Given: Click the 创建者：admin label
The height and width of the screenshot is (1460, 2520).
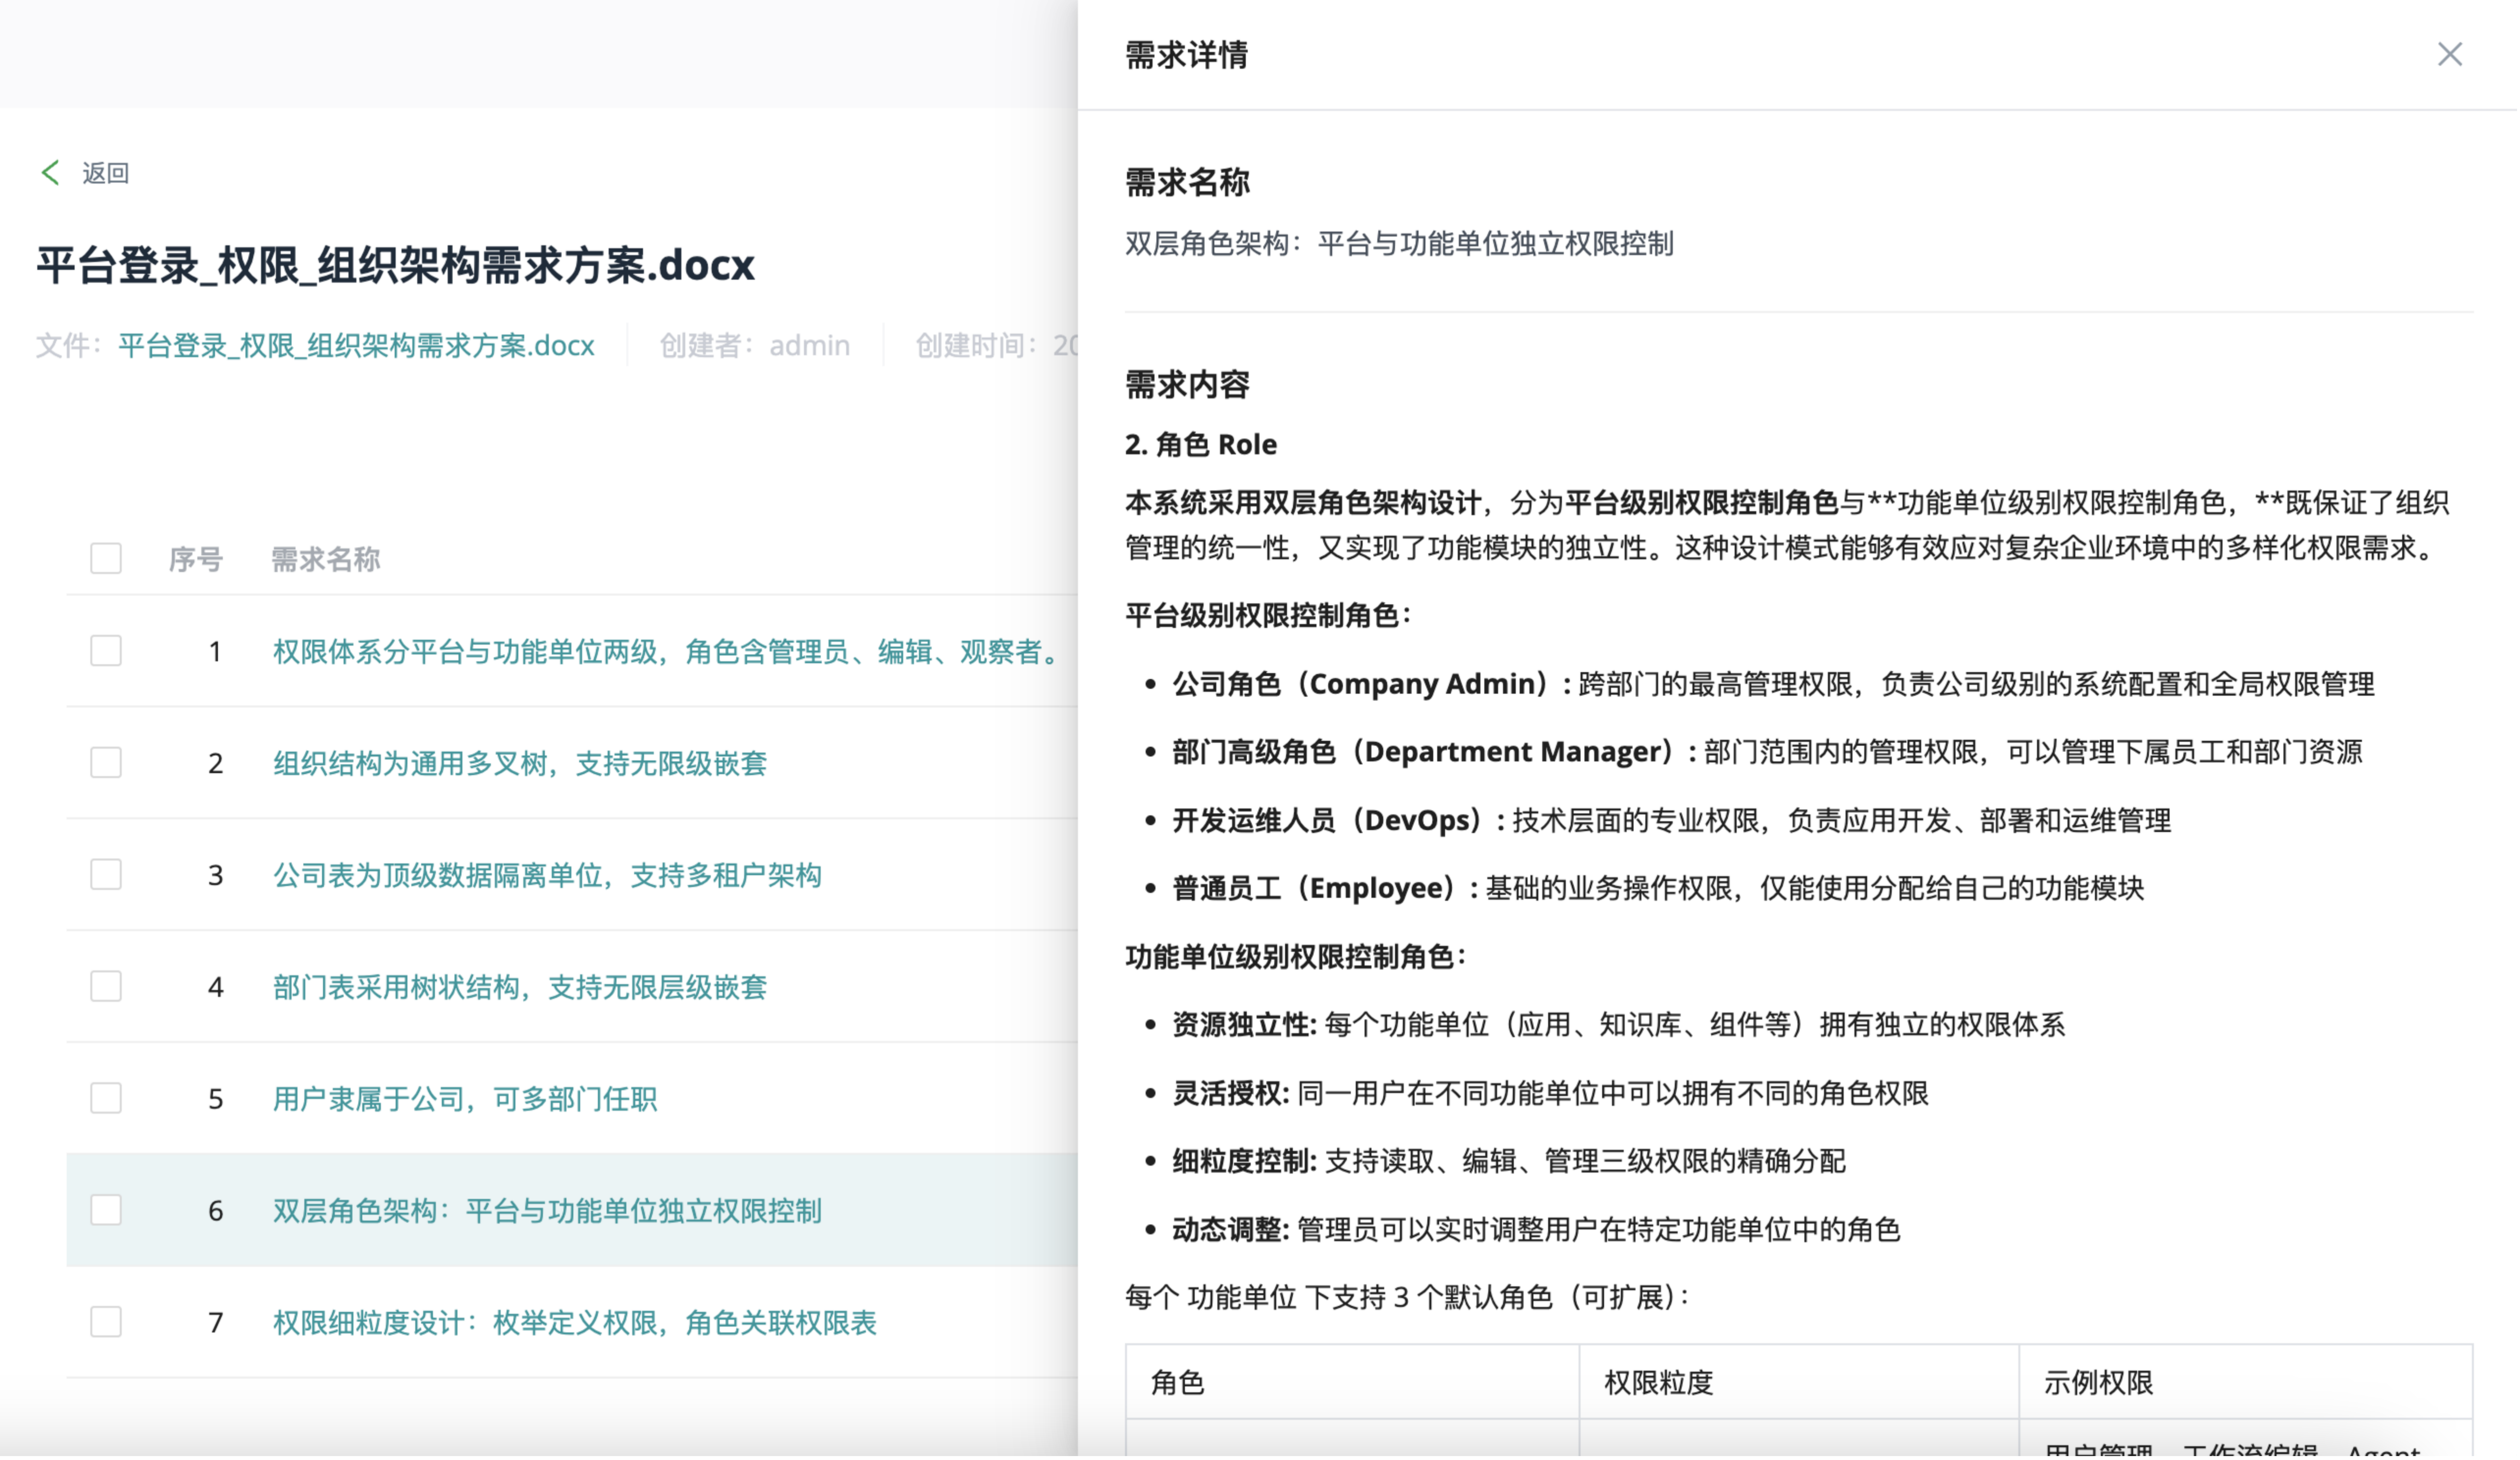Looking at the screenshot, I should coord(755,346).
